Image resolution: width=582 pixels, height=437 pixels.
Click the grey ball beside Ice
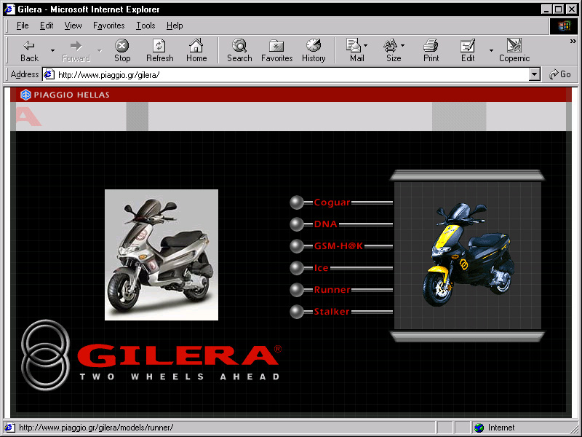(x=297, y=268)
